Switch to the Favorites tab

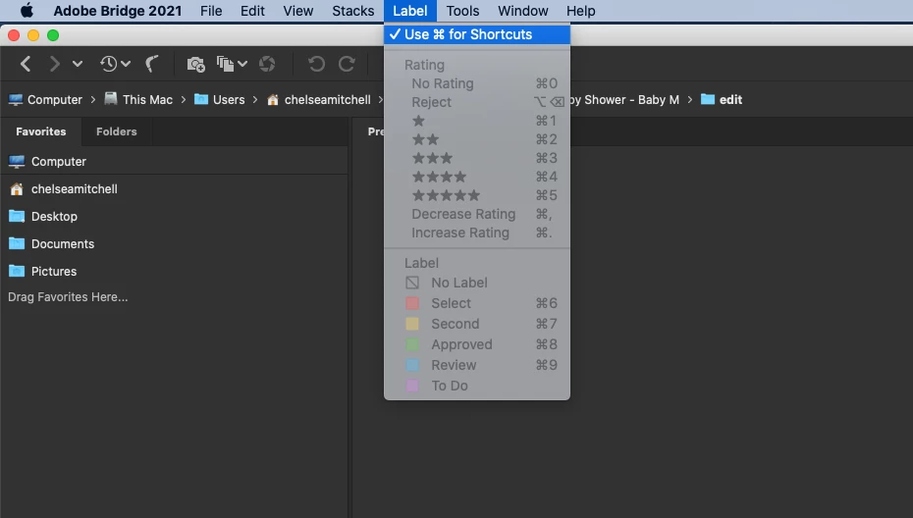[x=41, y=131]
